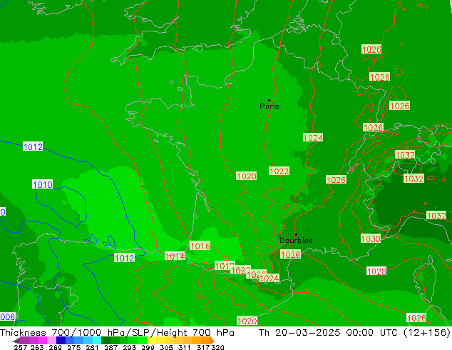Click the legend value 311

184,347
